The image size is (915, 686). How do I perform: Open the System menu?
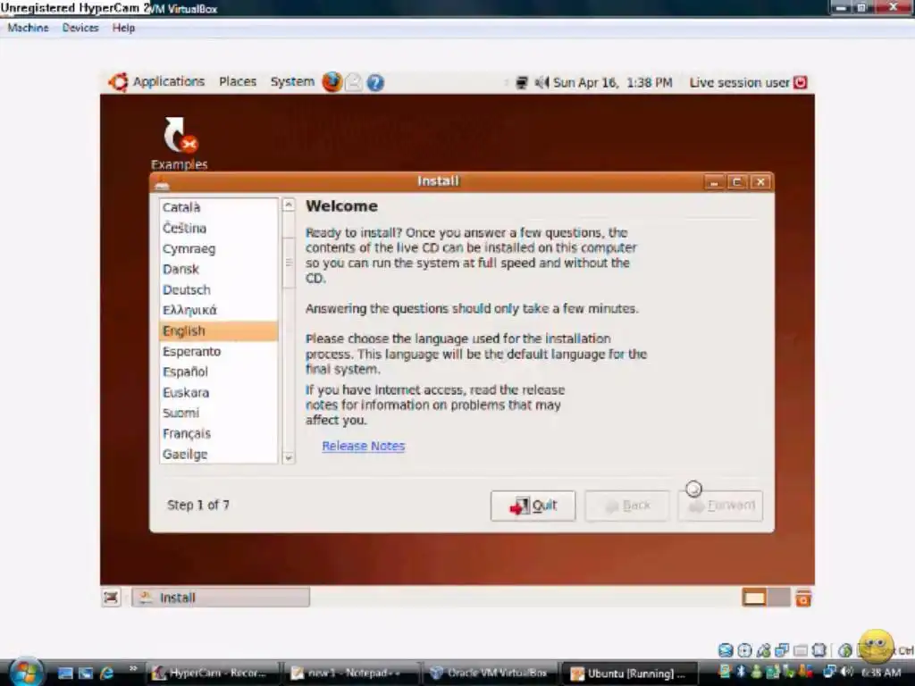click(292, 81)
